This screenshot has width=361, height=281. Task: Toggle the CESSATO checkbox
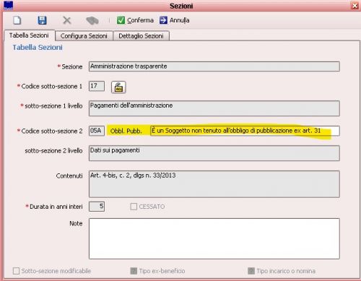tap(134, 207)
